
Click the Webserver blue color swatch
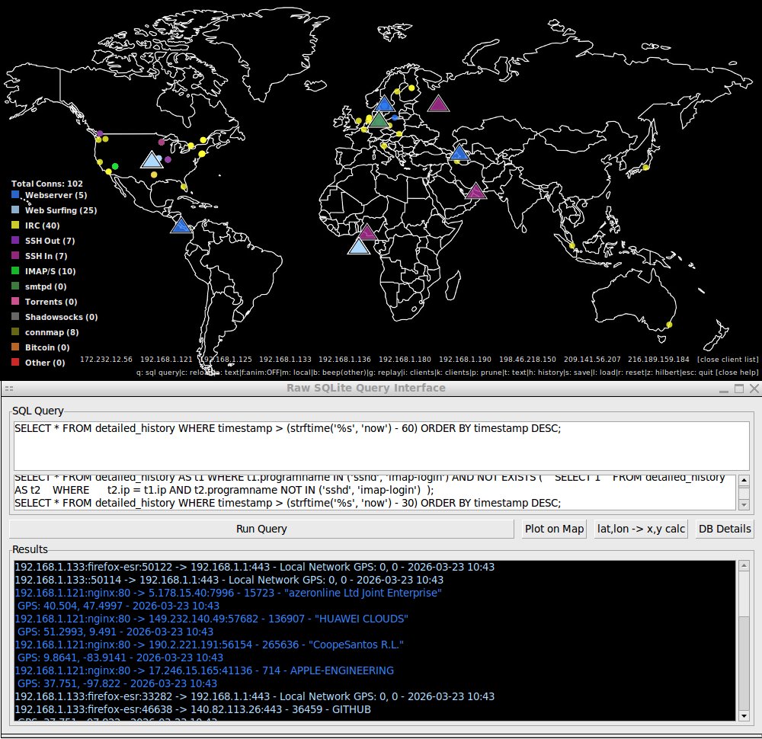click(16, 195)
